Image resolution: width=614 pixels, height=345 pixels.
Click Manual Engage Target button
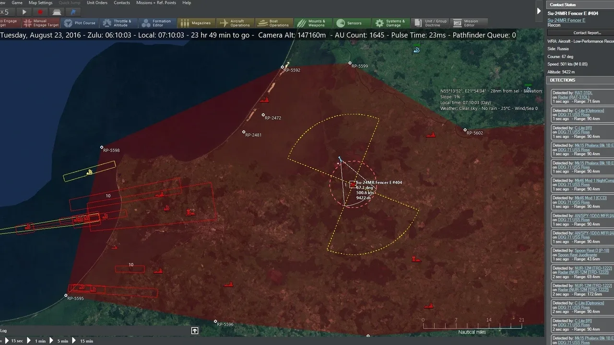41,23
